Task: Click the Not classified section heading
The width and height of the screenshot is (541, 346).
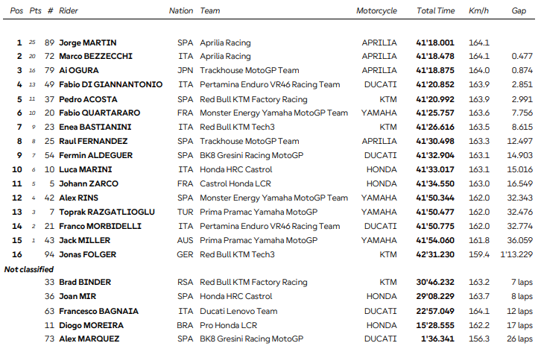Action: [x=29, y=269]
